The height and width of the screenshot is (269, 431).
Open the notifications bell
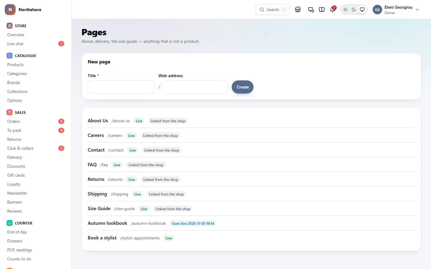[x=333, y=10]
